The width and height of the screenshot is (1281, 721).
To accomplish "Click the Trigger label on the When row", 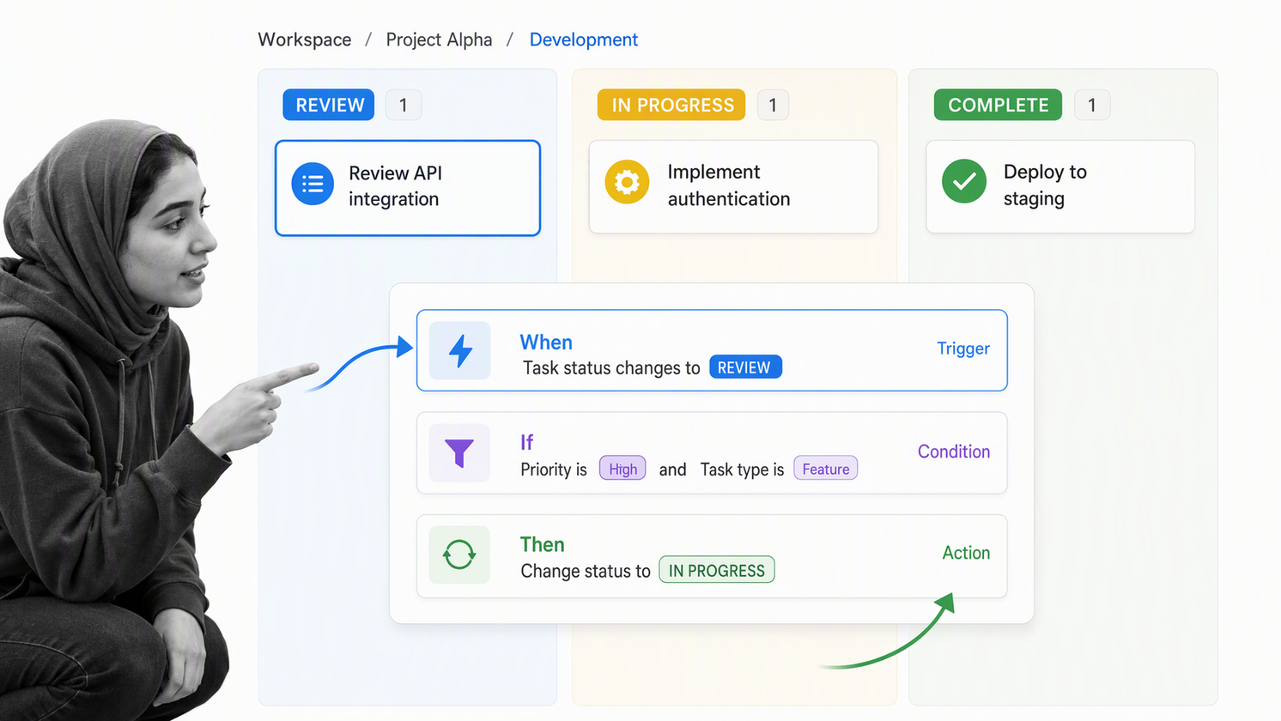I will 963,348.
